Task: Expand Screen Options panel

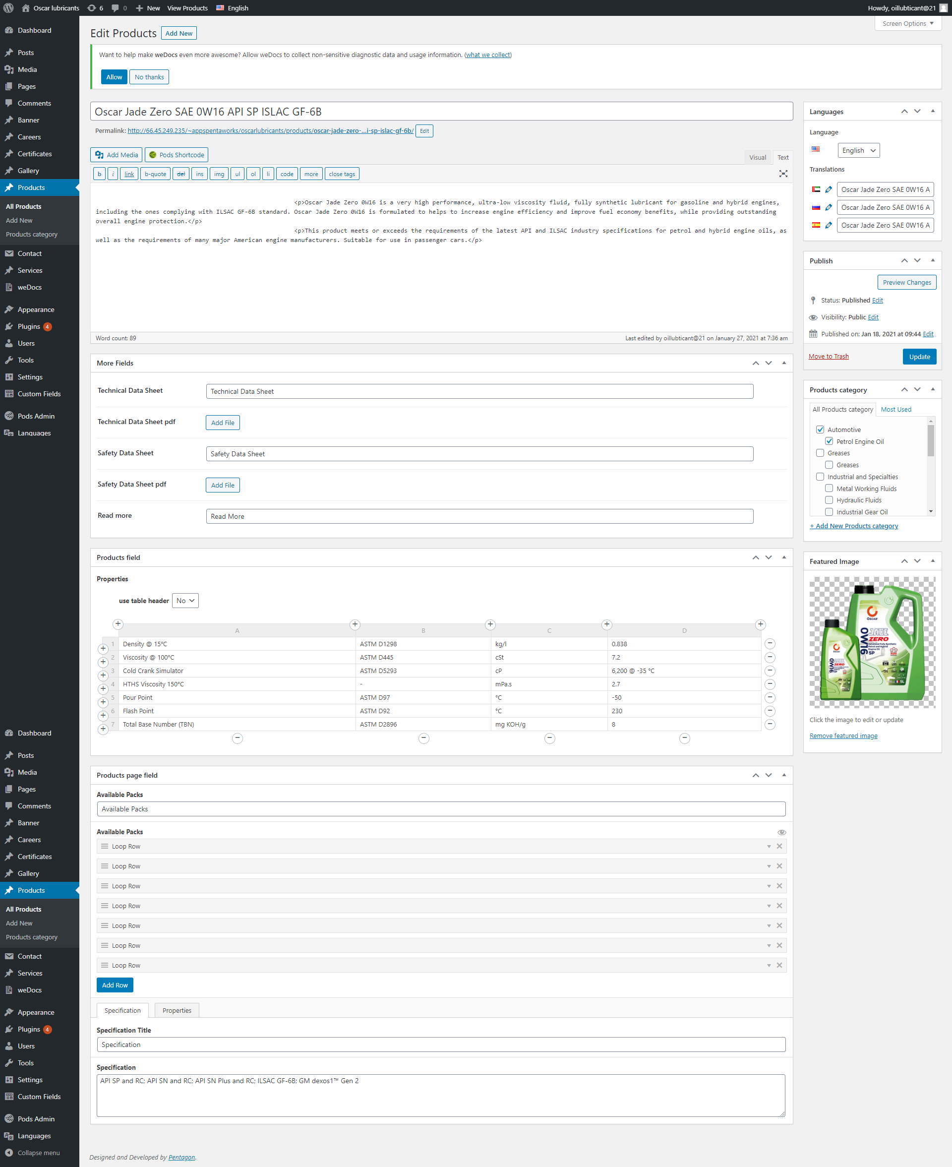Action: click(907, 24)
